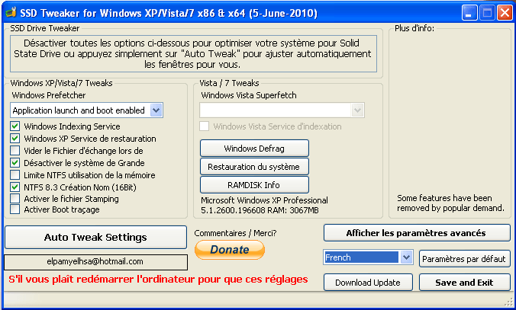Expand the Windows Vista Superfetch dropdown
This screenshot has width=516, height=310.
pos(357,110)
